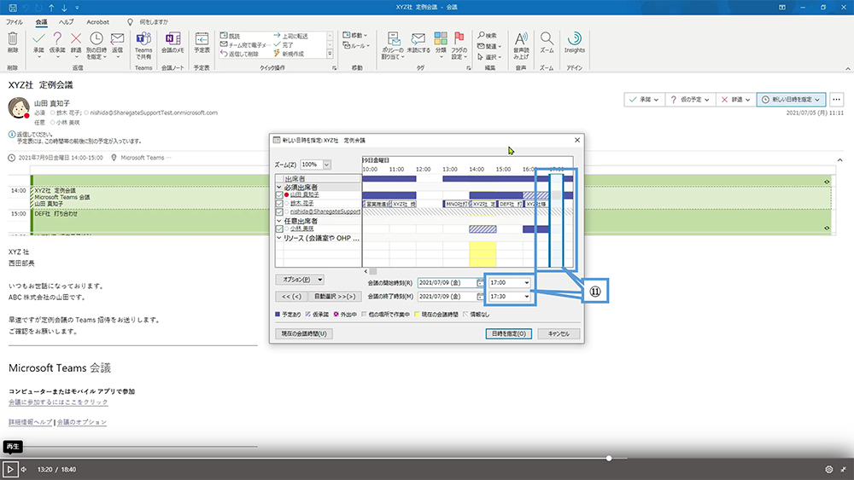The image size is (854, 480).
Task: Click the Search (検索) icon in editing group
Action: [x=487, y=35]
